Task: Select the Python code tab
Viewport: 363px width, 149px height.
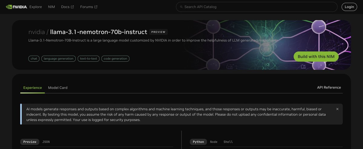Action: (198, 142)
